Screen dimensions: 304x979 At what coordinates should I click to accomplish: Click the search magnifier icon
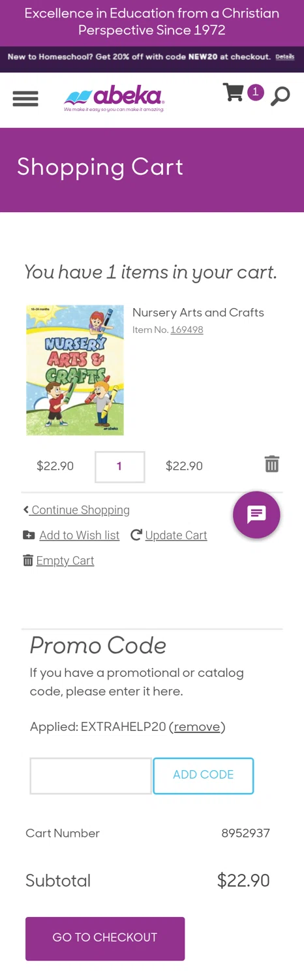280,96
